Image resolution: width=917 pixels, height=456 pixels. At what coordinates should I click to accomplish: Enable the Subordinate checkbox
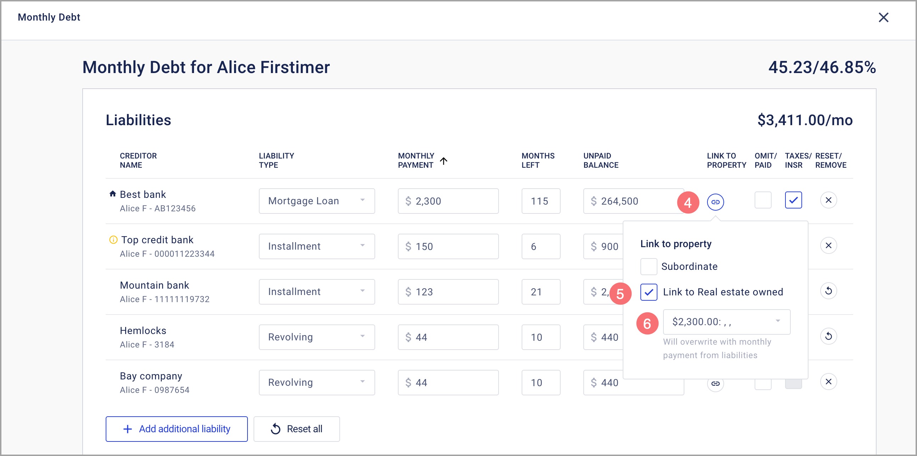click(x=649, y=267)
